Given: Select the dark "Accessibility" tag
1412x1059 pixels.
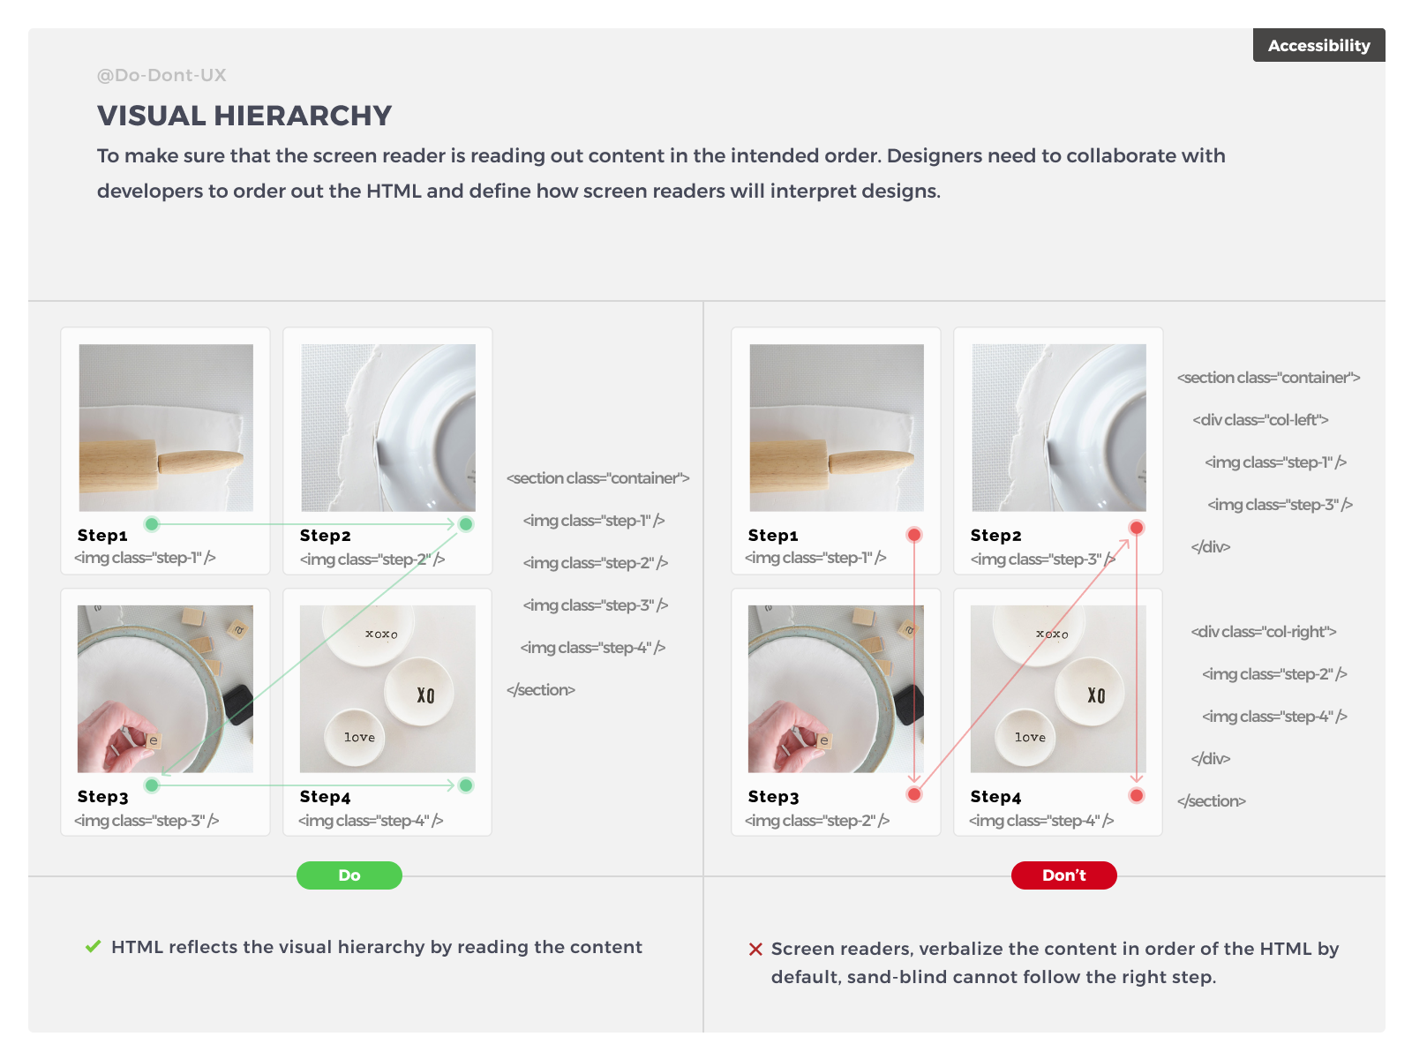Looking at the screenshot, I should 1318,46.
